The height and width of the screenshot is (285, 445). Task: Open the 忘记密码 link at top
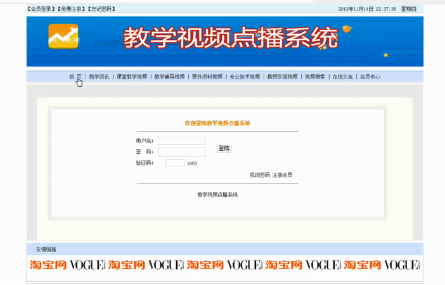(101, 9)
